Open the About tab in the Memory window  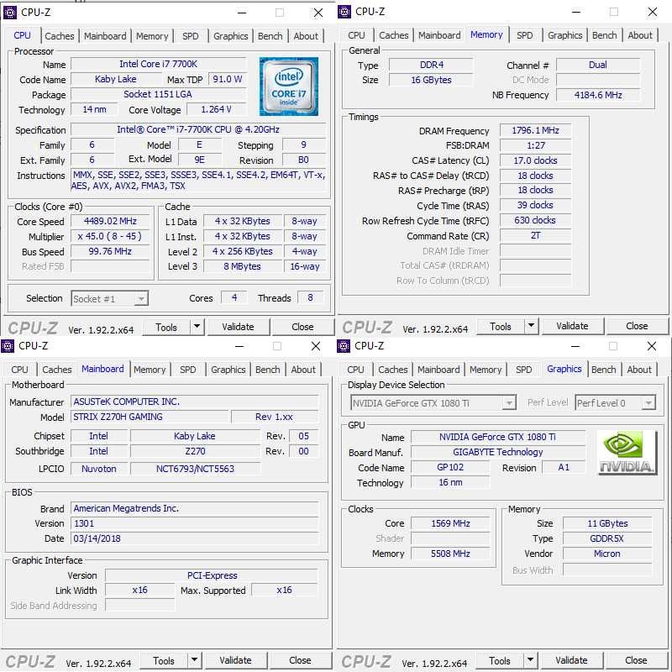click(x=640, y=35)
